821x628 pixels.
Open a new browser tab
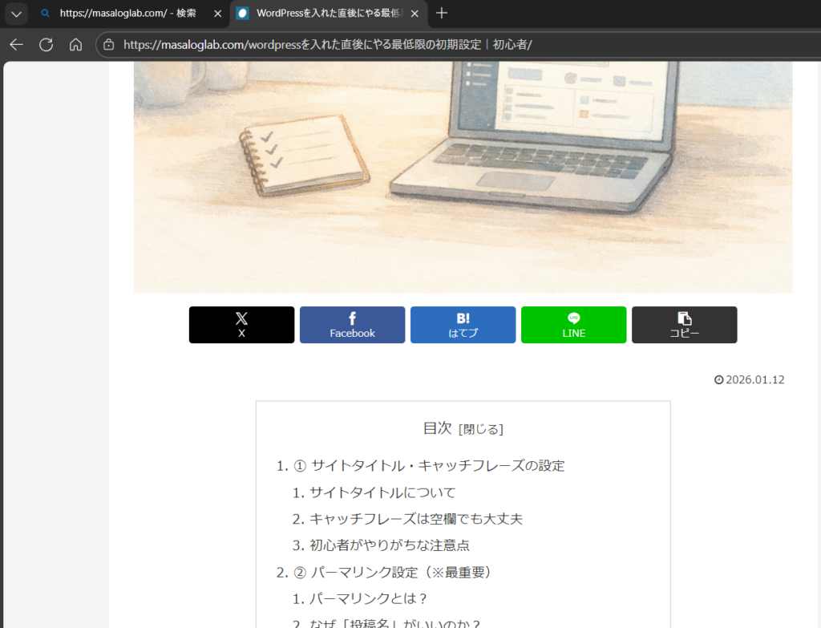coord(441,14)
